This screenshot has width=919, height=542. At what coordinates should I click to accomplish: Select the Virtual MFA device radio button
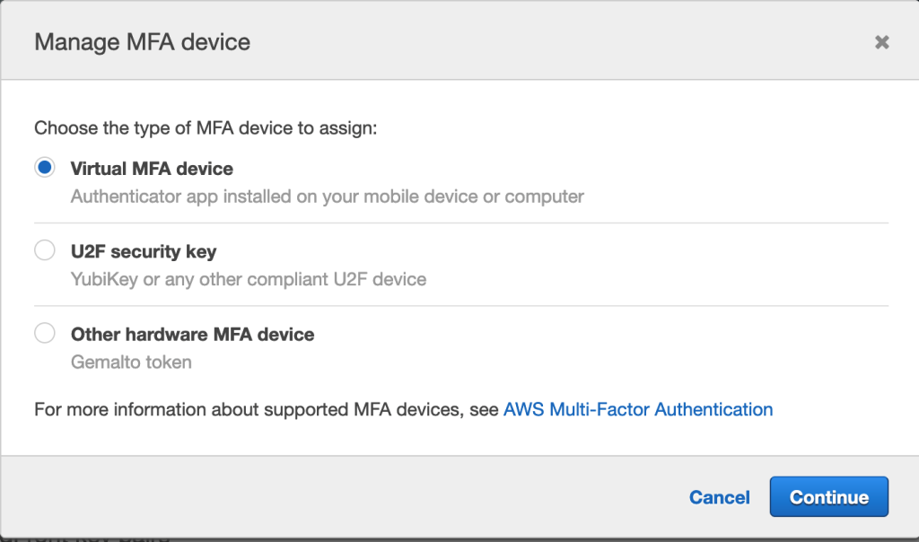pyautogui.click(x=45, y=167)
